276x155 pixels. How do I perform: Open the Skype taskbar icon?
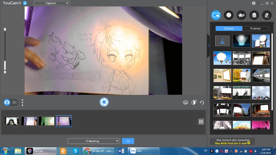pyautogui.click(x=75, y=151)
